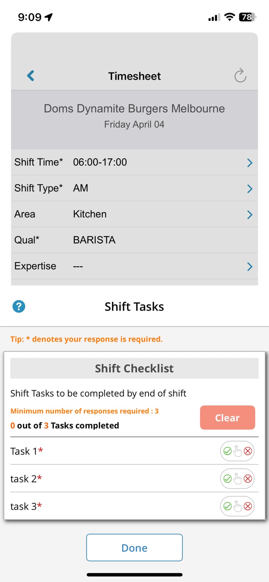
Task: Mark task 2 complete with green check
Action: pos(227,479)
